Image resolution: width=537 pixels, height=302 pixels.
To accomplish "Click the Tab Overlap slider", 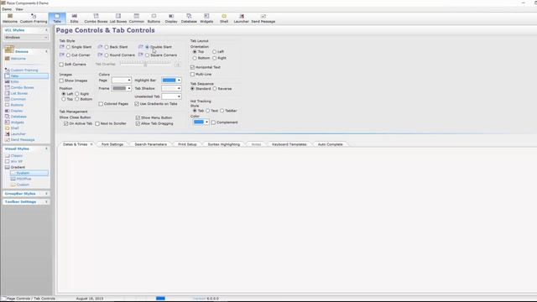I will (145, 64).
